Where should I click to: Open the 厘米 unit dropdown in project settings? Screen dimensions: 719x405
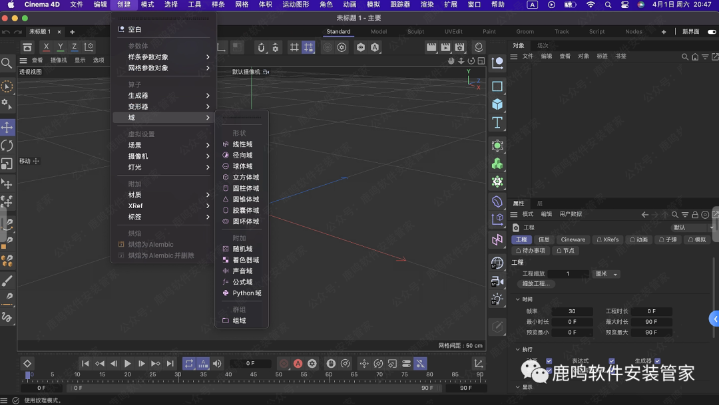(606, 274)
